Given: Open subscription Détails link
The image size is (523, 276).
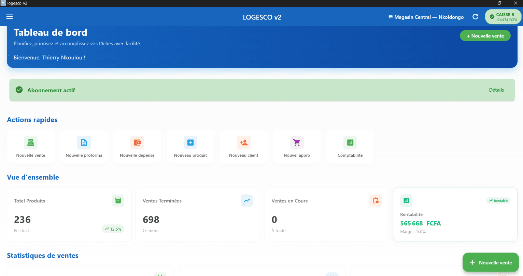Looking at the screenshot, I should (x=496, y=90).
